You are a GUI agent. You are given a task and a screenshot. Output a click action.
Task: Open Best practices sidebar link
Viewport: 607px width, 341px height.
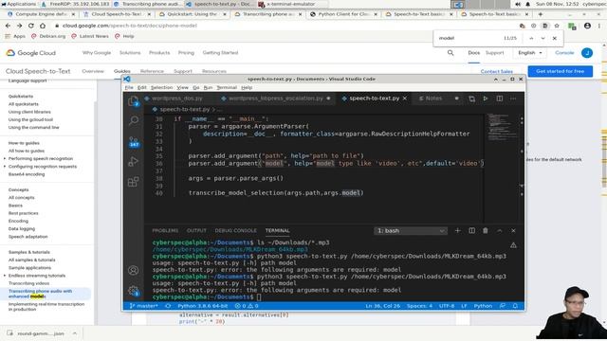[x=23, y=213]
